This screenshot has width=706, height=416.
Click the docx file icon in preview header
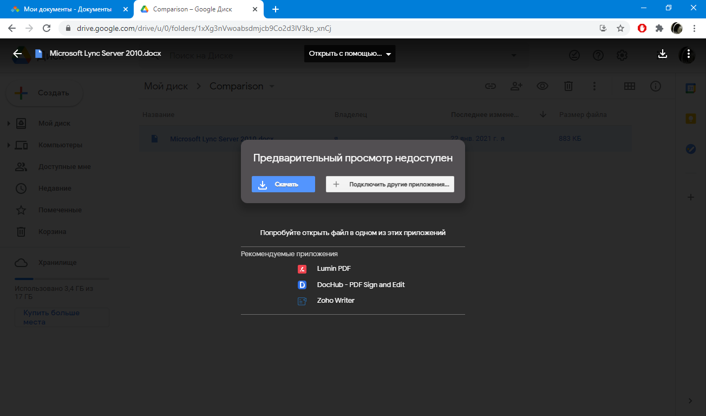pyautogui.click(x=38, y=54)
